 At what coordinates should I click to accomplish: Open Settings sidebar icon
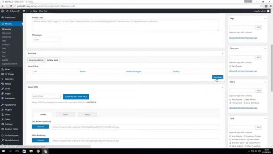click(3, 124)
